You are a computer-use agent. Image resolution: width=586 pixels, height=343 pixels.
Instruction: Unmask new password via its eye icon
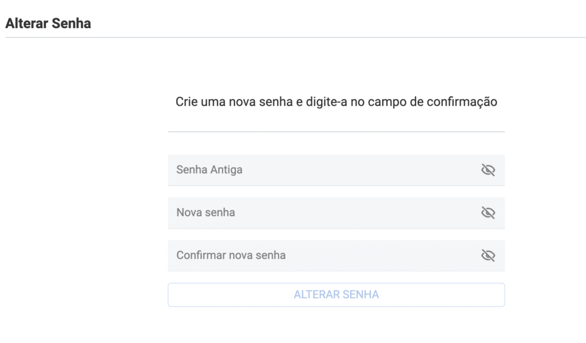(488, 213)
